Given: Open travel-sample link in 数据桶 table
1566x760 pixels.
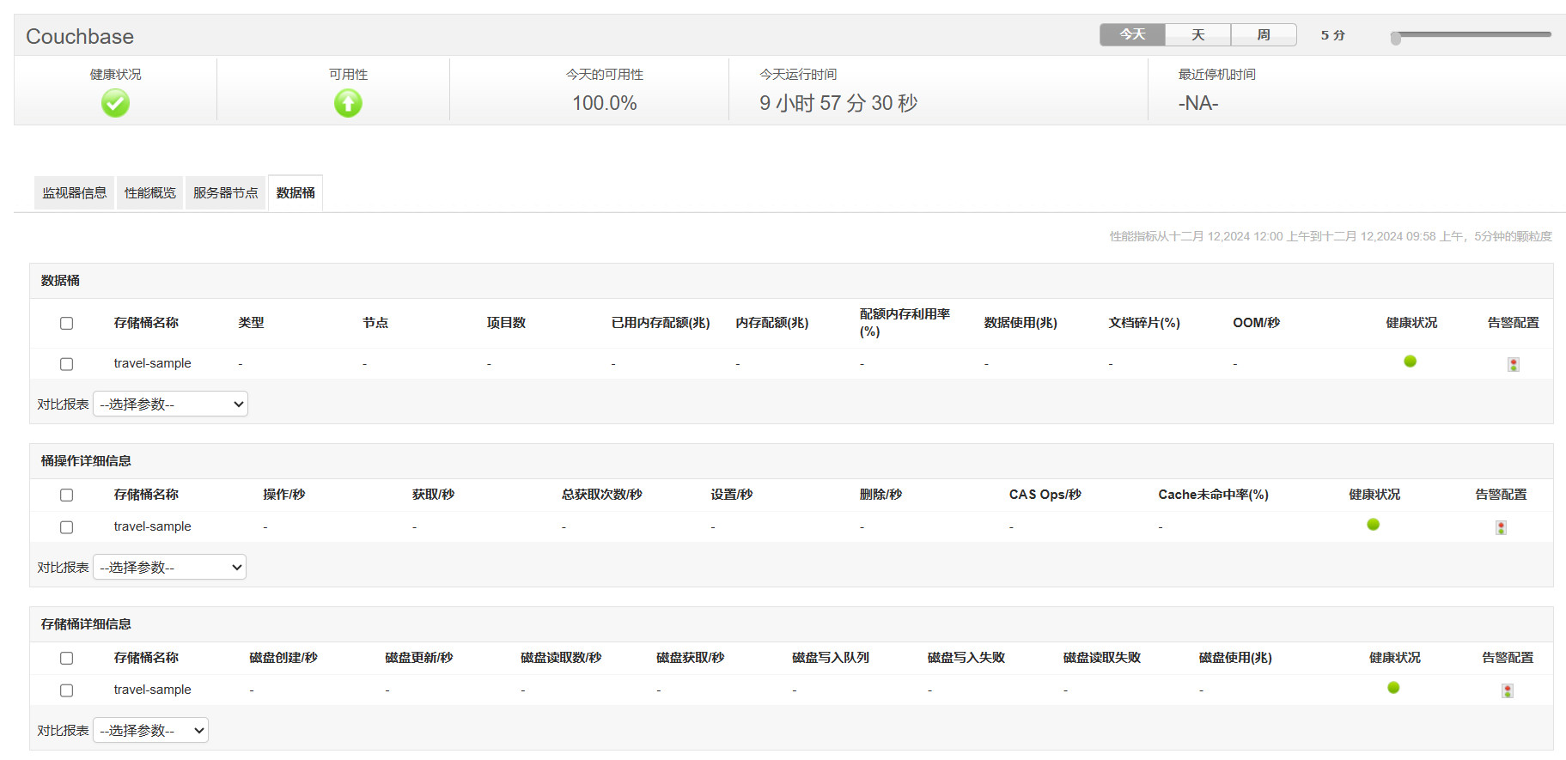Looking at the screenshot, I should coord(152,363).
